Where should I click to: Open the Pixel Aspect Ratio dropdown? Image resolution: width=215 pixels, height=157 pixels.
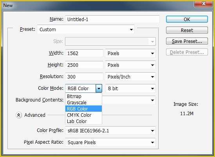[110, 143]
